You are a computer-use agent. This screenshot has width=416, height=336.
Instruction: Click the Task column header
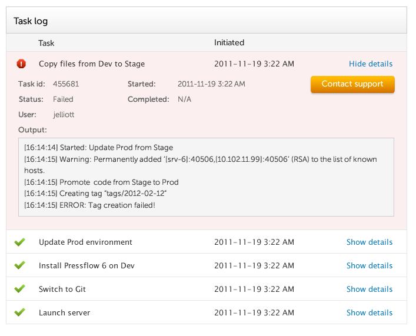coord(46,43)
